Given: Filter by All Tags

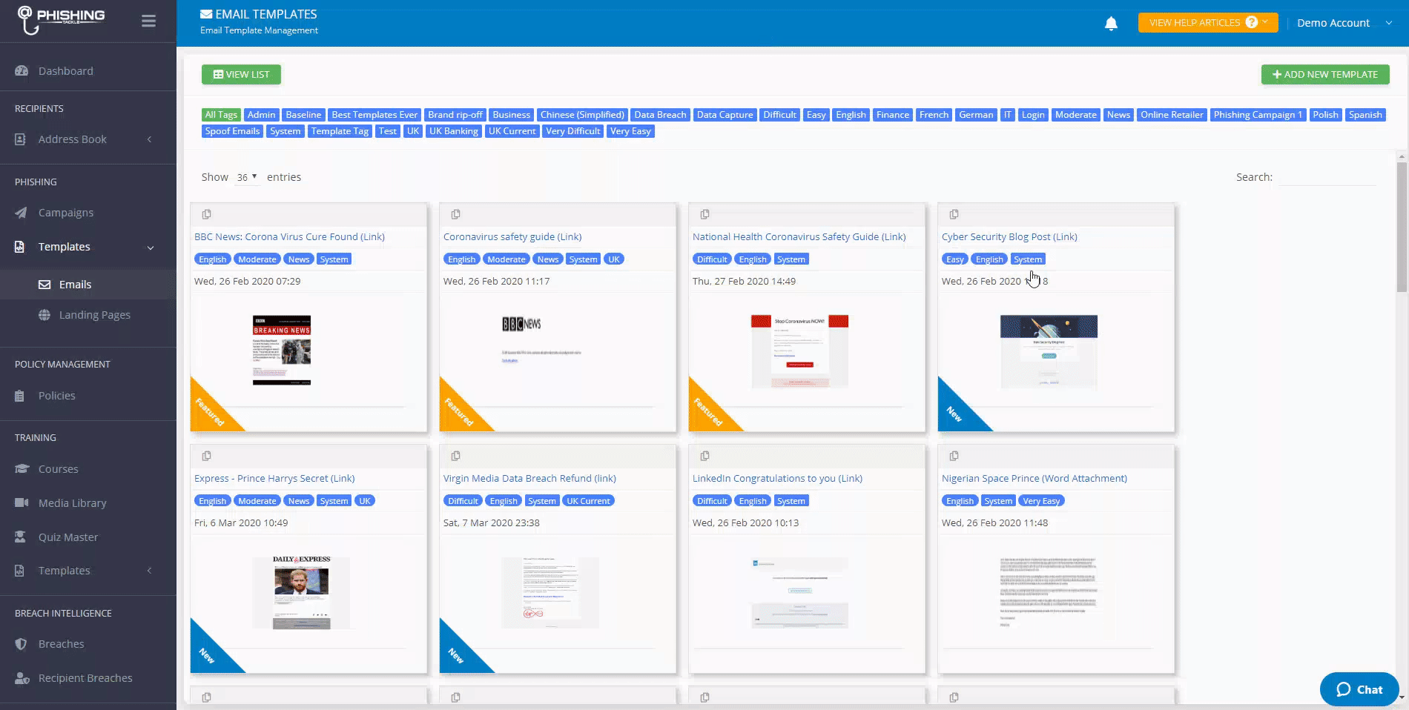Looking at the screenshot, I should click(x=221, y=115).
